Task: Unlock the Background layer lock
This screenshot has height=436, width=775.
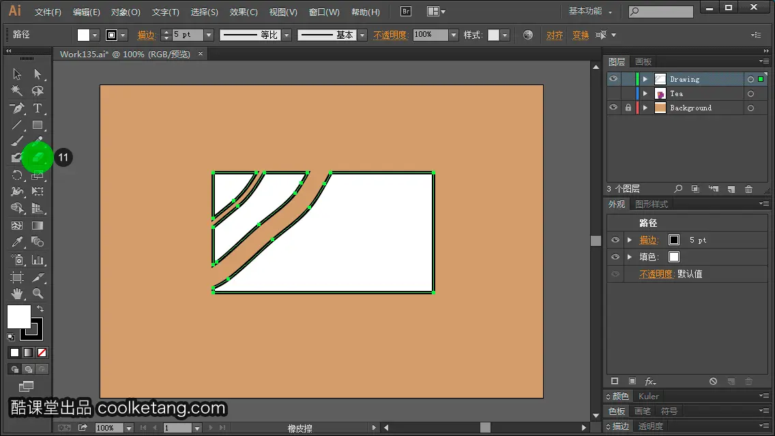Action: pyautogui.click(x=628, y=108)
